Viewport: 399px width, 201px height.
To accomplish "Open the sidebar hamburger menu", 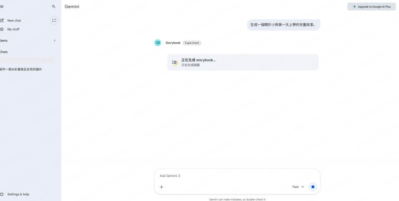I will (2, 7).
